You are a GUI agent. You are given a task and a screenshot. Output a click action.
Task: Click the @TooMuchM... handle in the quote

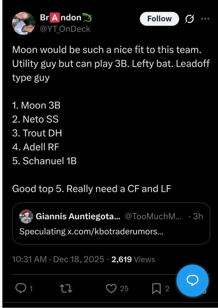[154, 216]
